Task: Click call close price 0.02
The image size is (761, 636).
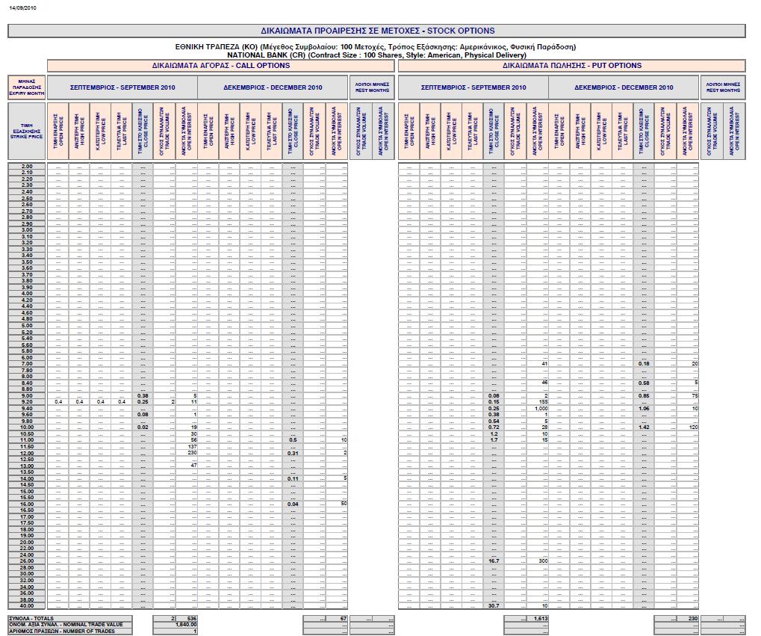Action: pos(143,427)
